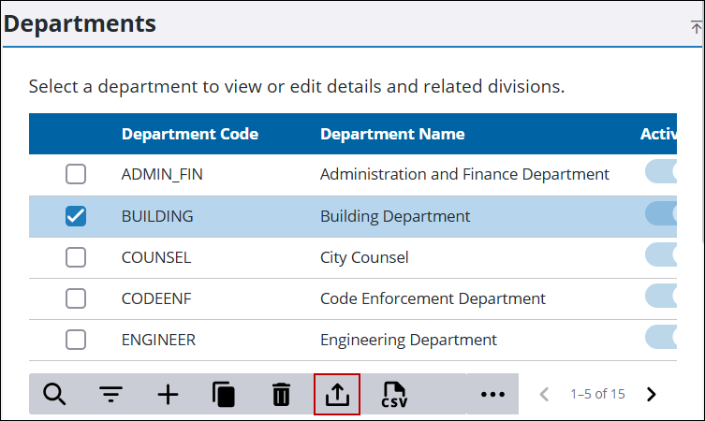Check the COUNSEL row checkbox
This screenshot has width=705, height=421.
tap(76, 257)
